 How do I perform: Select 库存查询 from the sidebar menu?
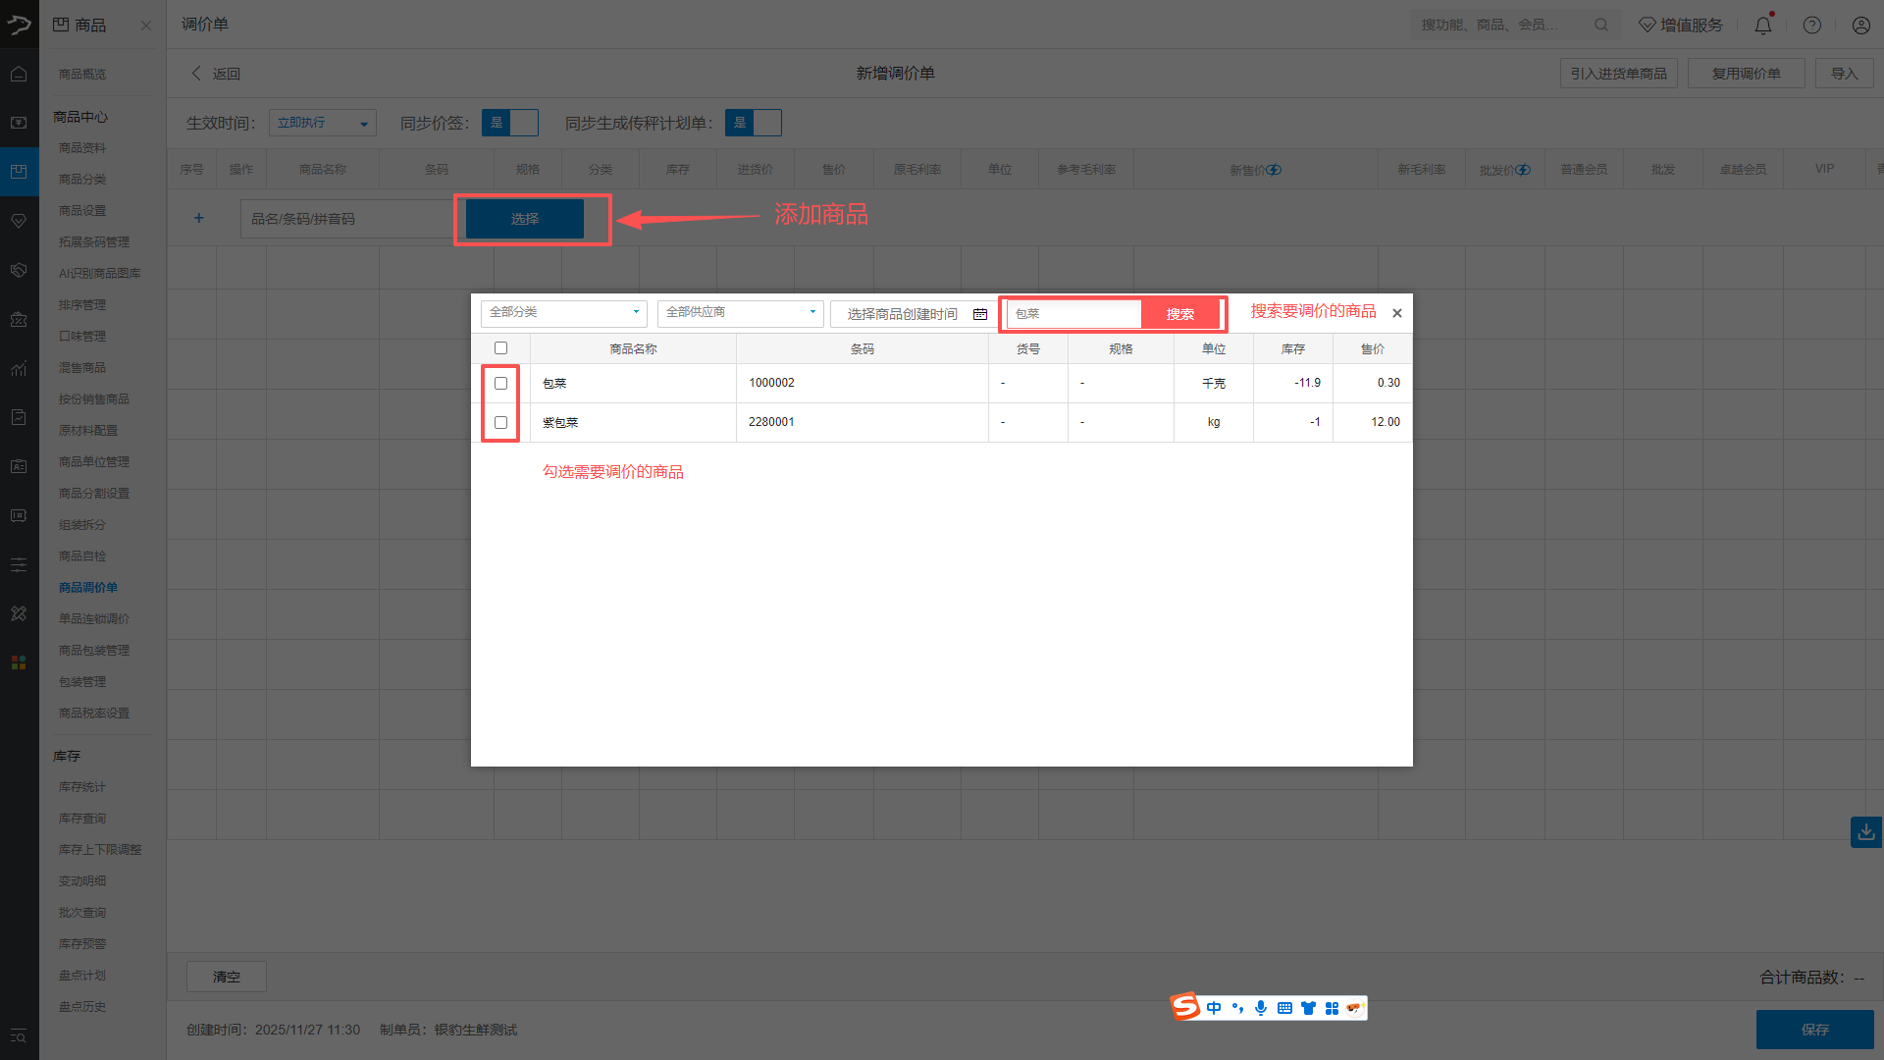(x=82, y=819)
